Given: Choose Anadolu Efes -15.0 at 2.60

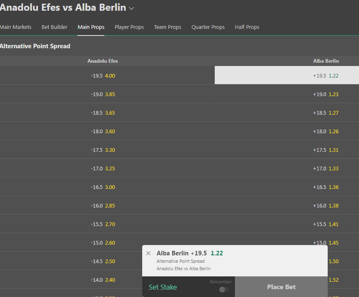Looking at the screenshot, I should click(108, 243).
